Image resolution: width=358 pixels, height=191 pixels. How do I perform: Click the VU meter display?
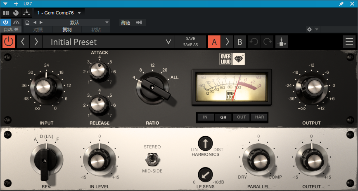pyautogui.click(x=232, y=87)
